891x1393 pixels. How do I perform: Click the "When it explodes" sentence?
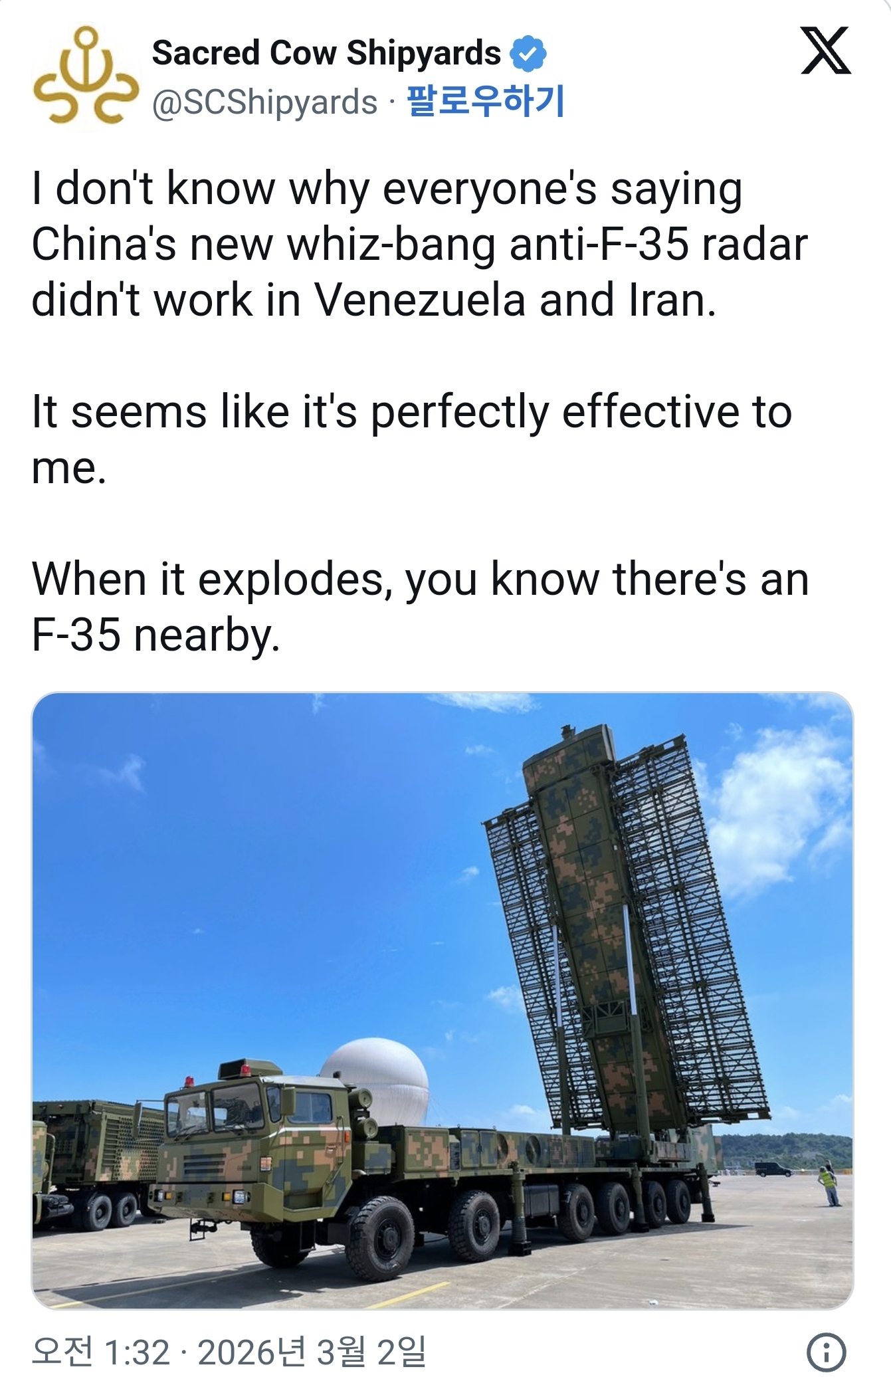(419, 580)
